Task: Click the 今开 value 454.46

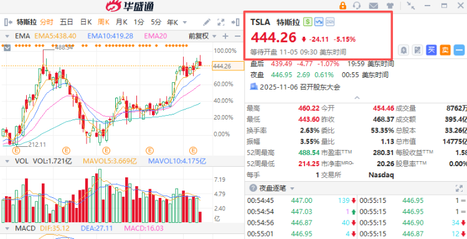Action: point(384,108)
